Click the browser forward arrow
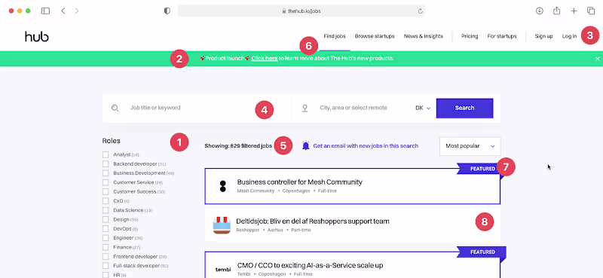Image resolution: width=603 pixels, height=278 pixels. coord(77,11)
